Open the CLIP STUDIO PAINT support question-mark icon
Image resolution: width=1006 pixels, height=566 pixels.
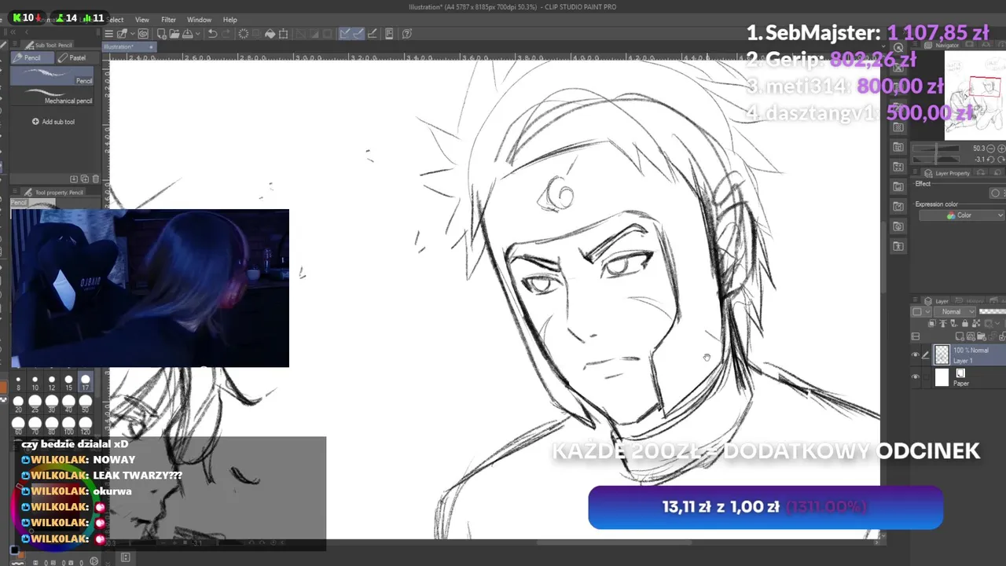tap(406, 34)
